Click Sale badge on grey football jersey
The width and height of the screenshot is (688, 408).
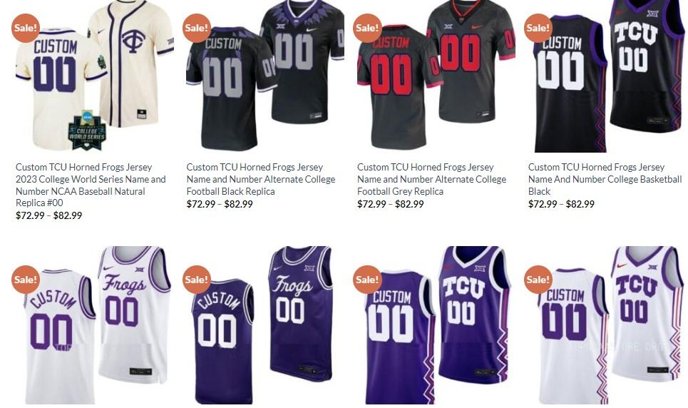367,28
